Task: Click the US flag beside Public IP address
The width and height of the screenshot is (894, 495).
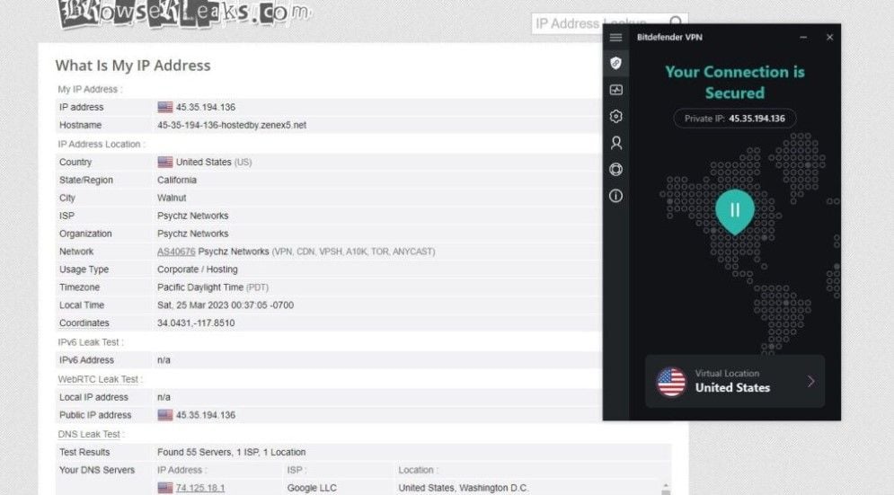Action: [165, 415]
